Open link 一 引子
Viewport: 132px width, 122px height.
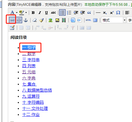click(29, 48)
